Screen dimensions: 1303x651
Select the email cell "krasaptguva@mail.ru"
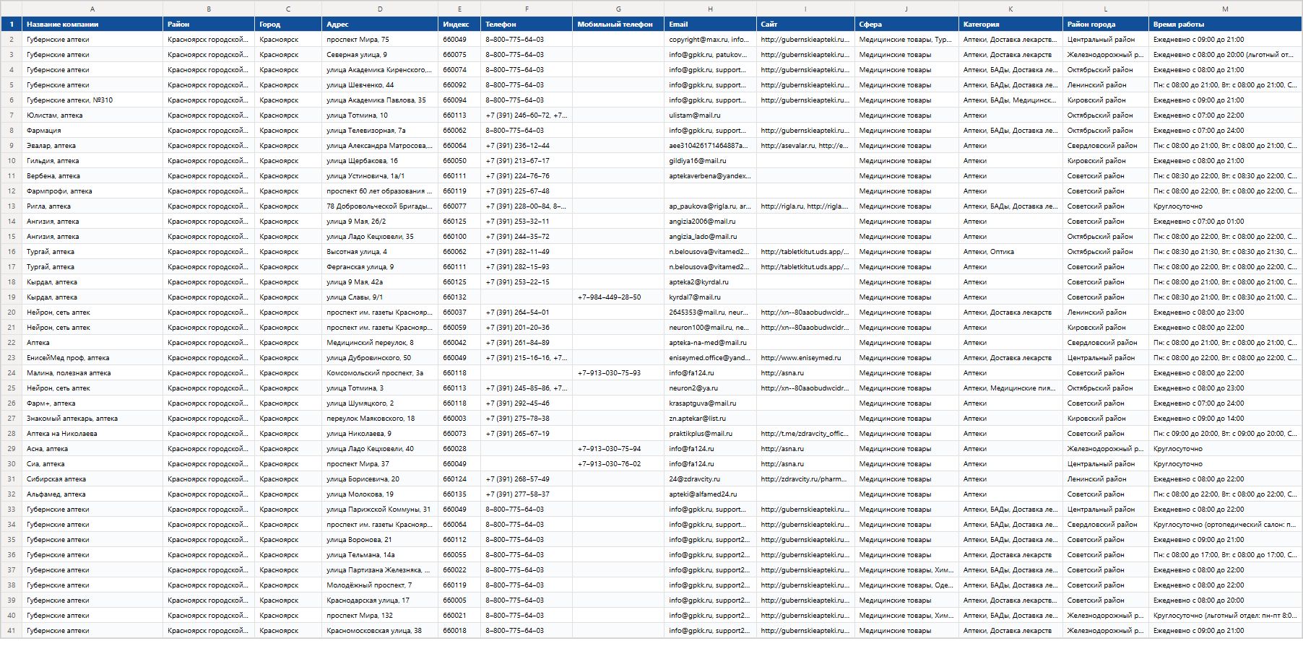click(x=710, y=403)
